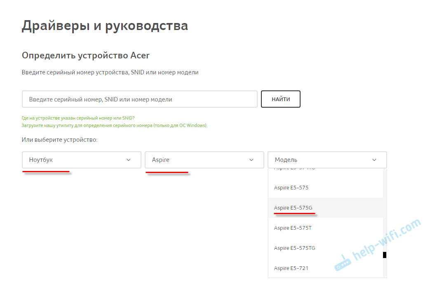This screenshot has height=286, width=437.
Task: Open the Aspire series dropdown
Action: (x=204, y=160)
